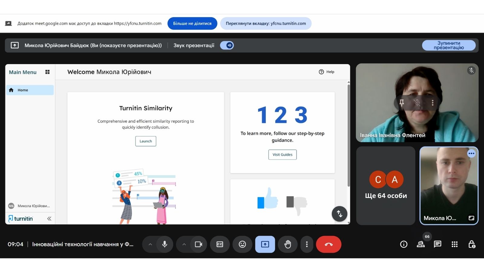Viewport: 484px width, 272px height.
Task: Click the presentation icon beside presenter name
Action: click(15, 45)
